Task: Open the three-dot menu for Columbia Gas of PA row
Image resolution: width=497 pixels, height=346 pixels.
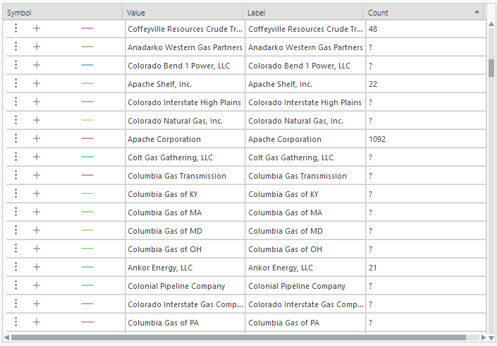Action: [16, 322]
